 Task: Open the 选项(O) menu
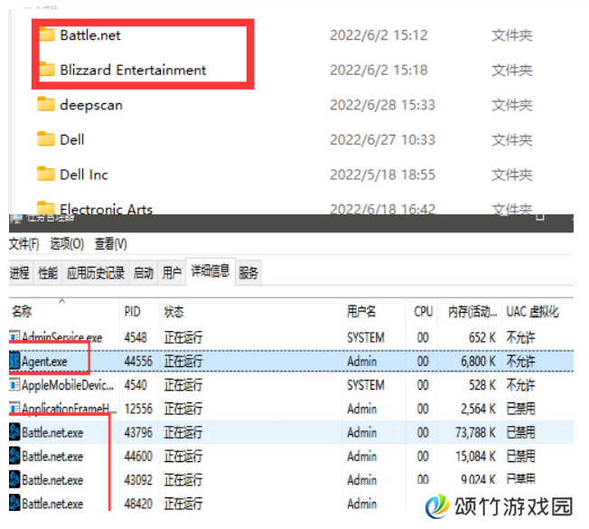point(67,244)
